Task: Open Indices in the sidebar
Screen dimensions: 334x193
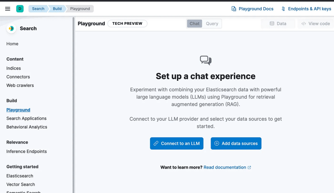Action: point(14,68)
